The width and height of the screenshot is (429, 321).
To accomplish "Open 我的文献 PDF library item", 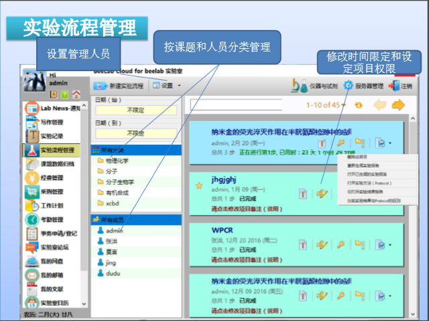I will [x=52, y=289].
